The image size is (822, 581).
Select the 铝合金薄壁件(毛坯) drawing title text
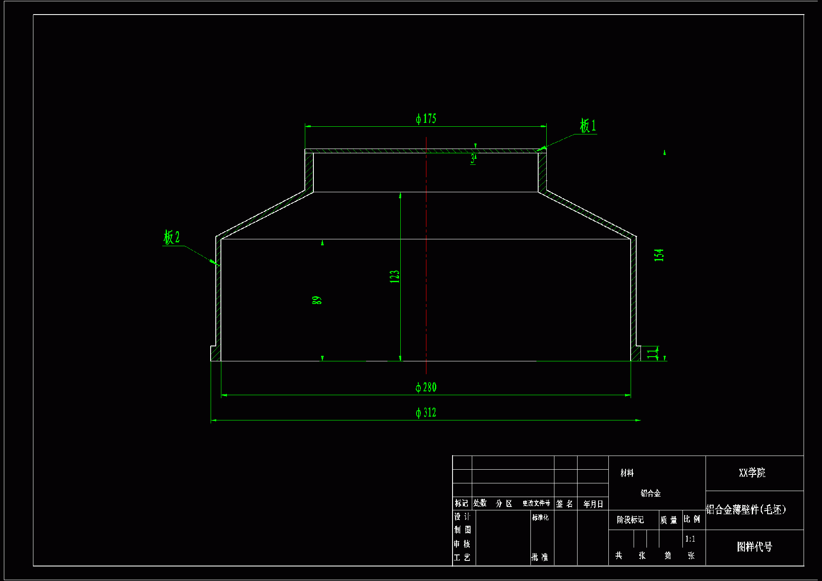click(x=746, y=509)
